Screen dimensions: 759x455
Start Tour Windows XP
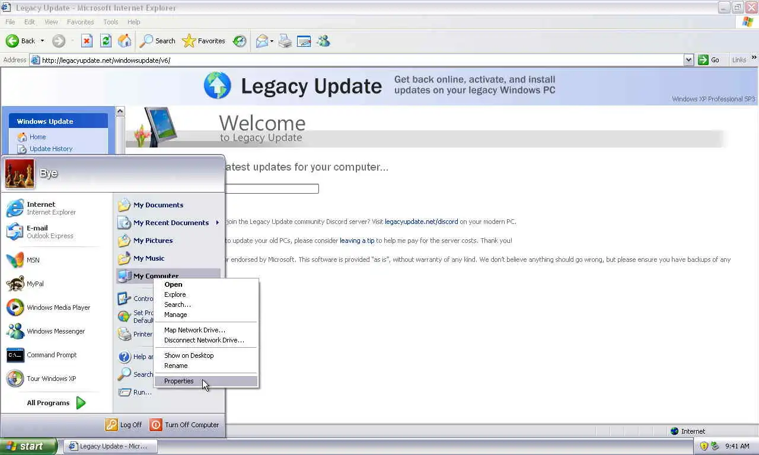click(x=57, y=379)
